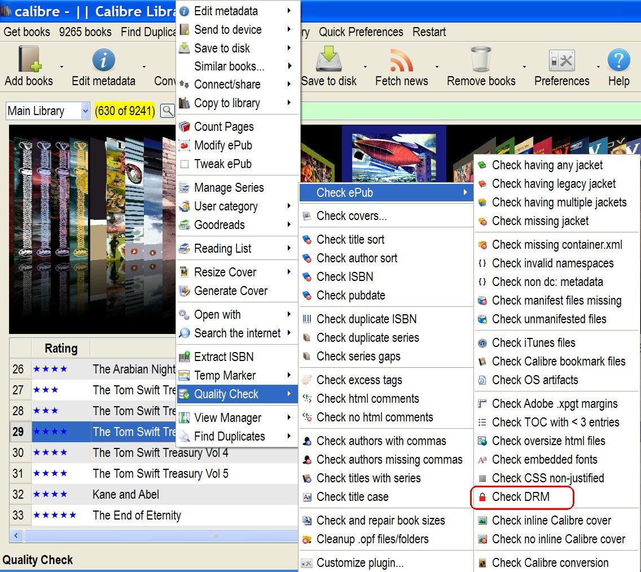Open the Main Library dropdown

click(x=85, y=111)
